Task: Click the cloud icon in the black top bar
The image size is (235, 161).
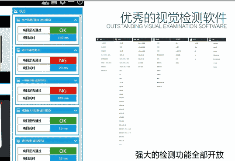Action: click(45, 3)
